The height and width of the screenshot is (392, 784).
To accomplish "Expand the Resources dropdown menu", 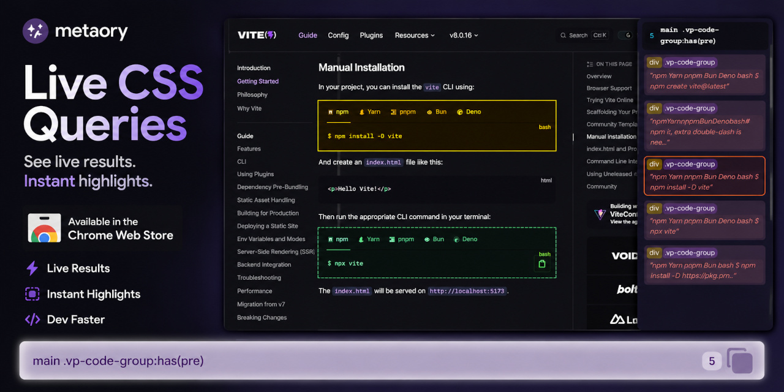I will click(415, 36).
